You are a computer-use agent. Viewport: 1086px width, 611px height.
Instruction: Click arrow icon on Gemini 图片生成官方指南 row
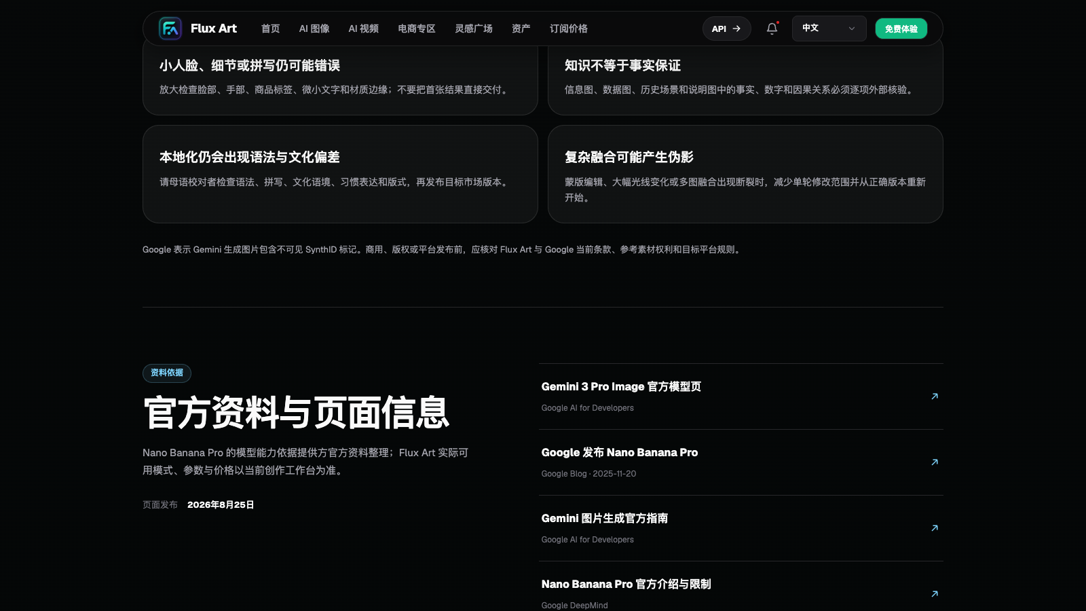coord(935,528)
